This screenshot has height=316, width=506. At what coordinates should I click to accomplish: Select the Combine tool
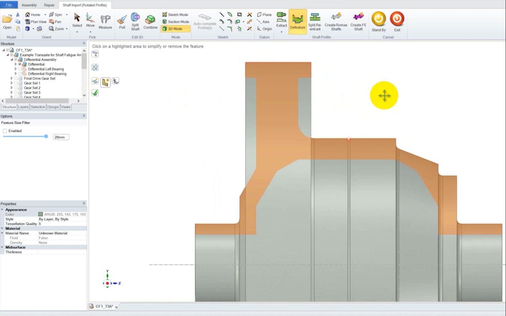(x=150, y=22)
